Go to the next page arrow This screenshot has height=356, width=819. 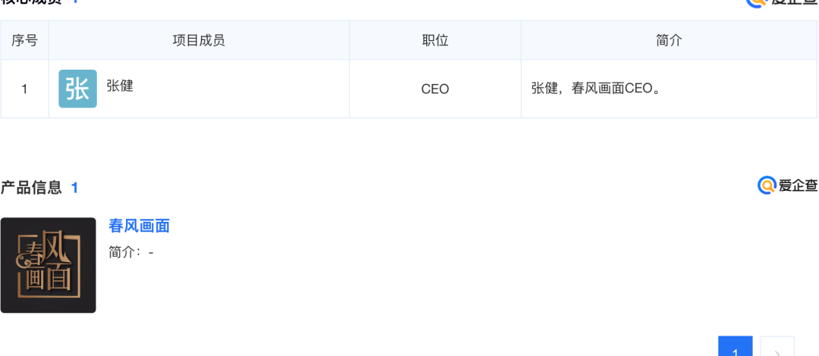pyautogui.click(x=777, y=350)
